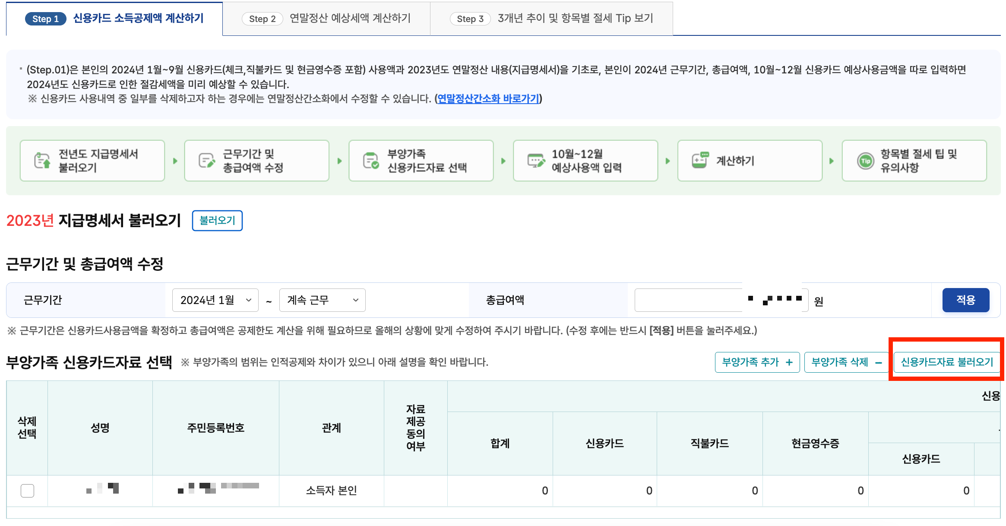Click the 계산하기 calculator step icon
The height and width of the screenshot is (526, 1006).
[700, 161]
